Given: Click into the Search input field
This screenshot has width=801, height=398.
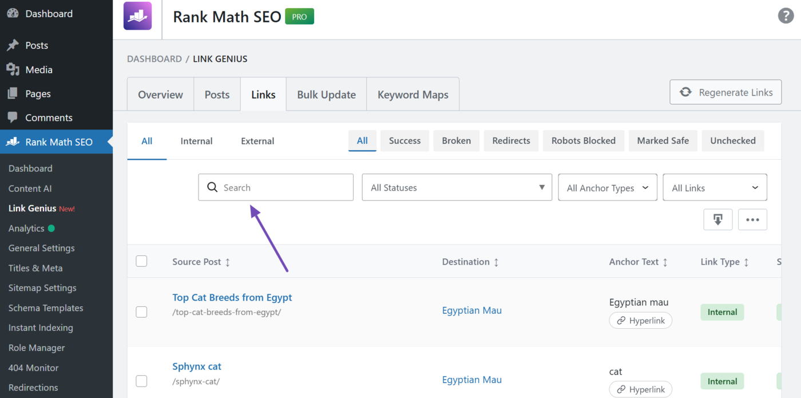Looking at the screenshot, I should [283, 187].
